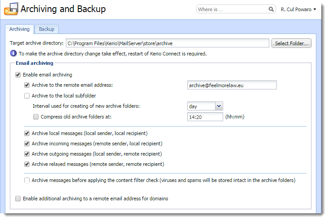Screen dimensions: 328x220
Task: Click the Archiving and Backup envelope icon
Action: pyautogui.click(x=11, y=9)
